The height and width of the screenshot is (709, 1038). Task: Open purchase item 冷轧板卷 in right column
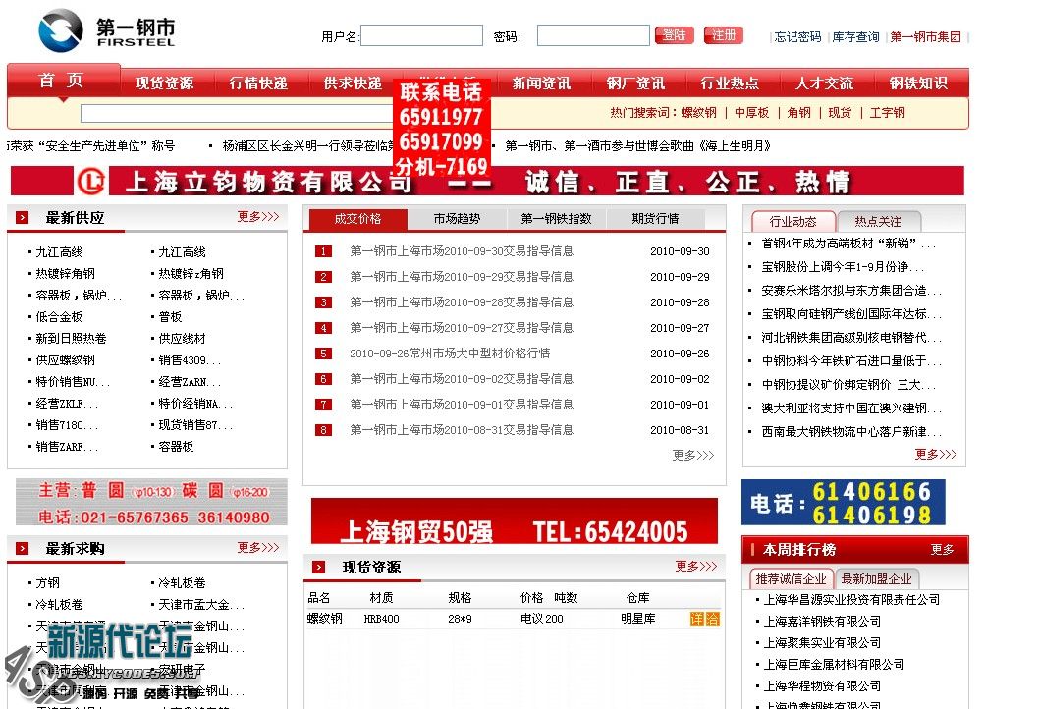point(182,582)
